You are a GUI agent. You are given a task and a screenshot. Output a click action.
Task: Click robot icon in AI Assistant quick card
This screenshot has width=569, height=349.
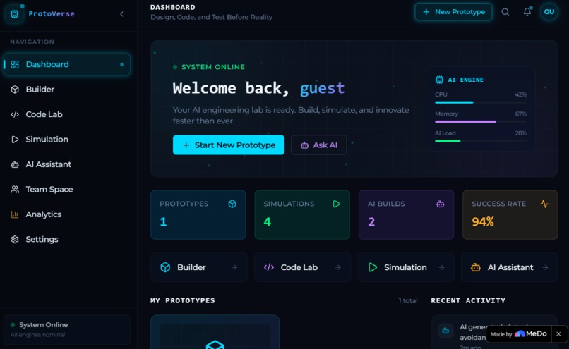[x=475, y=267]
